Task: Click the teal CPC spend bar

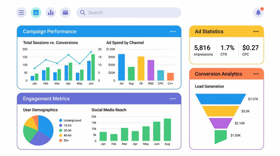Action: tap(161, 75)
